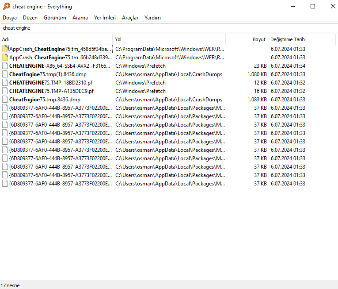Open the Arama menu
This screenshot has width=338, height=289.
click(x=80, y=18)
